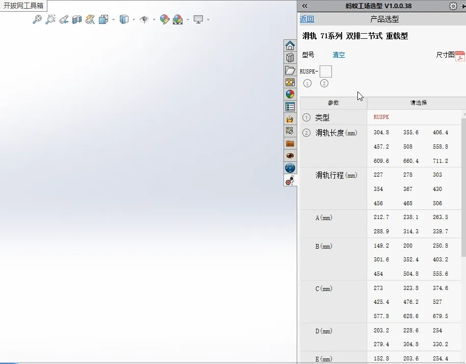The width and height of the screenshot is (466, 364).
Task: Click the empty model number box after RUSPK-
Action: tap(326, 72)
